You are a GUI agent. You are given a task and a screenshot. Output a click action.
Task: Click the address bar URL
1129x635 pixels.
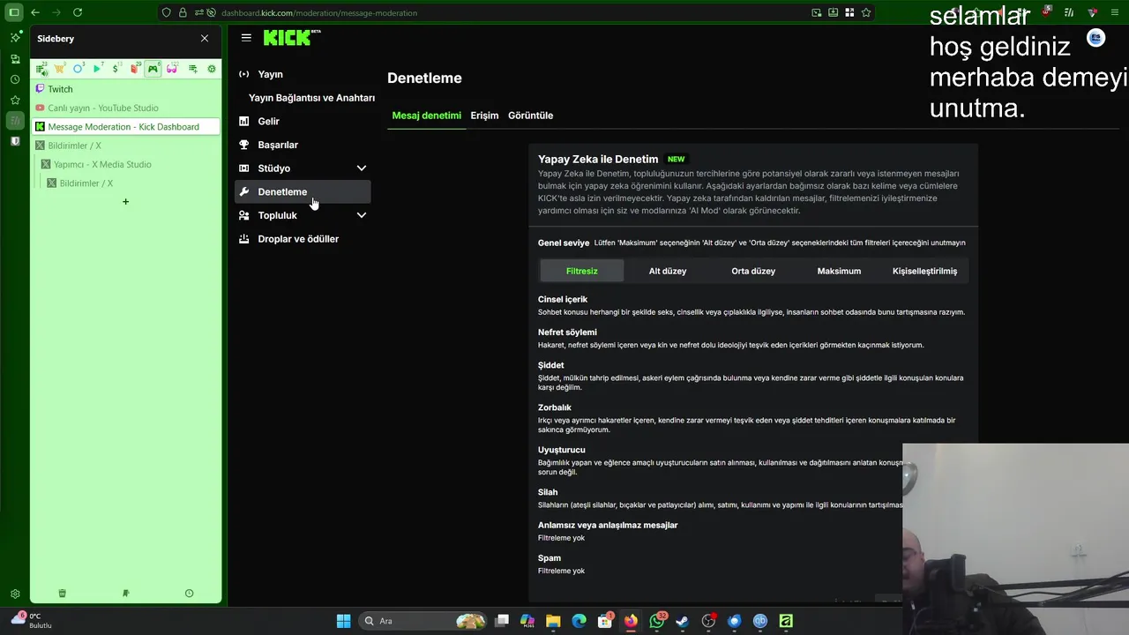click(319, 13)
